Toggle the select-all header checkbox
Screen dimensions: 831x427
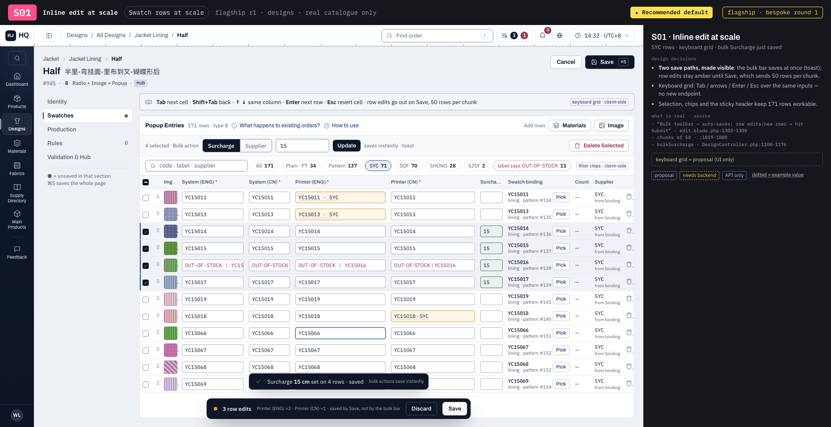[146, 182]
